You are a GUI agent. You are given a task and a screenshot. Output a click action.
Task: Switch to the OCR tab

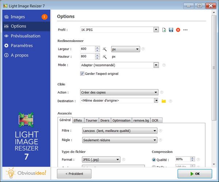tap(156, 121)
